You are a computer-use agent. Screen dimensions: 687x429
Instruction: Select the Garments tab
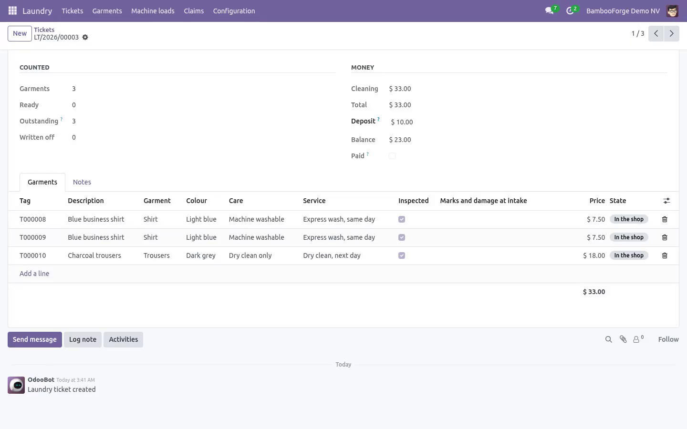click(42, 182)
